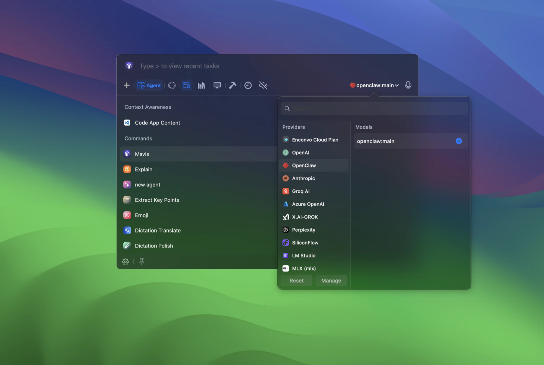Launch the Dictation Polish command
Image resolution: width=544 pixels, height=365 pixels.
pos(199,246)
